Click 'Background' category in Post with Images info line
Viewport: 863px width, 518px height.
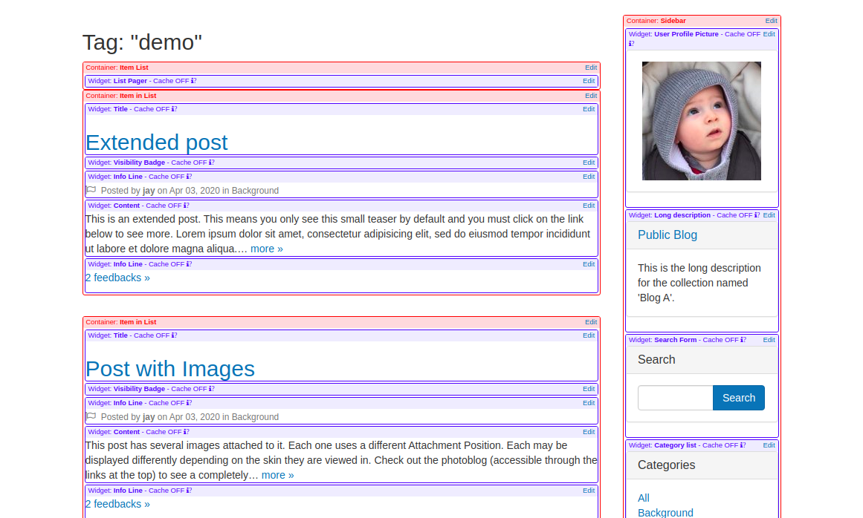point(255,417)
